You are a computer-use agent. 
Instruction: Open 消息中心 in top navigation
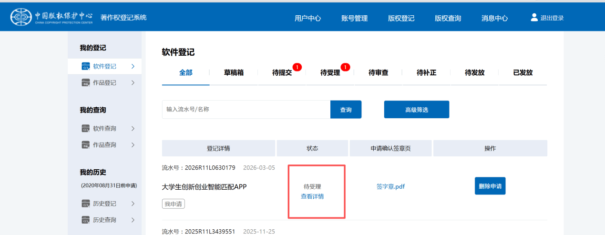click(494, 18)
